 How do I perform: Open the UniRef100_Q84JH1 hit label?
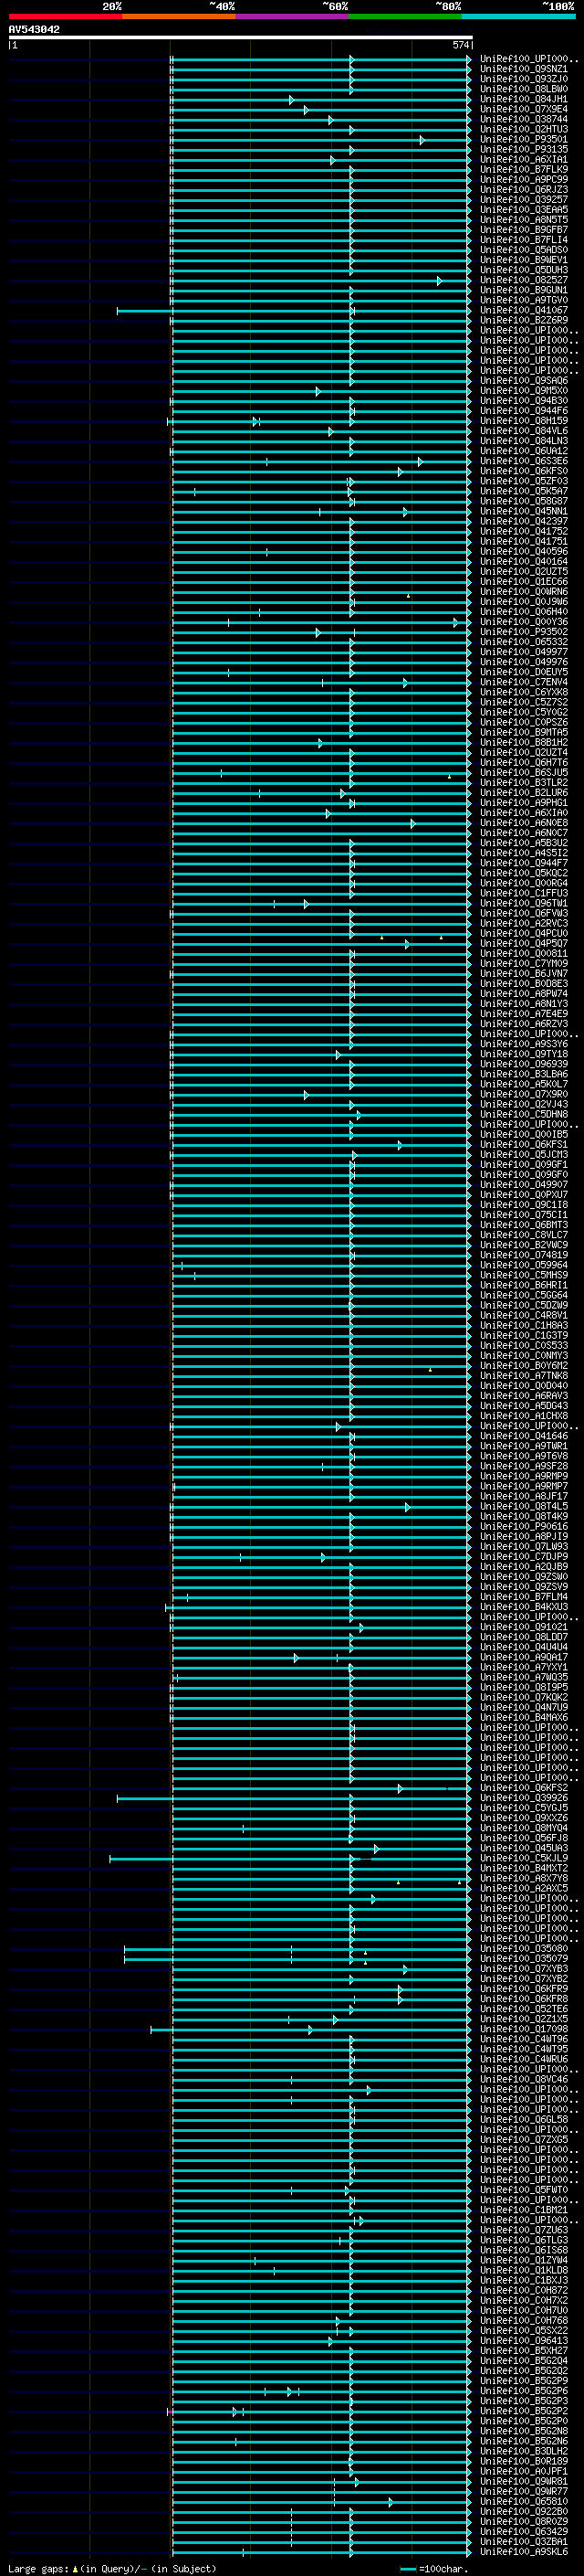[x=523, y=99]
